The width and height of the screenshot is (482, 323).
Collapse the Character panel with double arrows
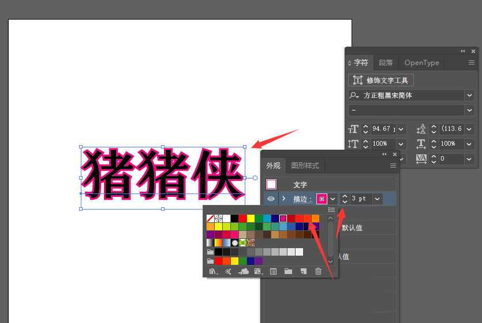tap(463, 51)
